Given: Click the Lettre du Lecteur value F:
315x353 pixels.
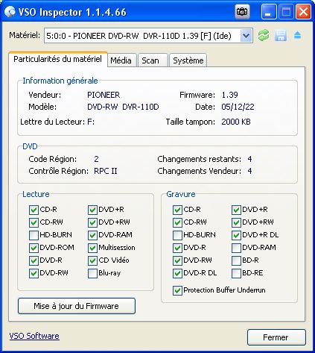Looking at the screenshot, I should point(91,122).
